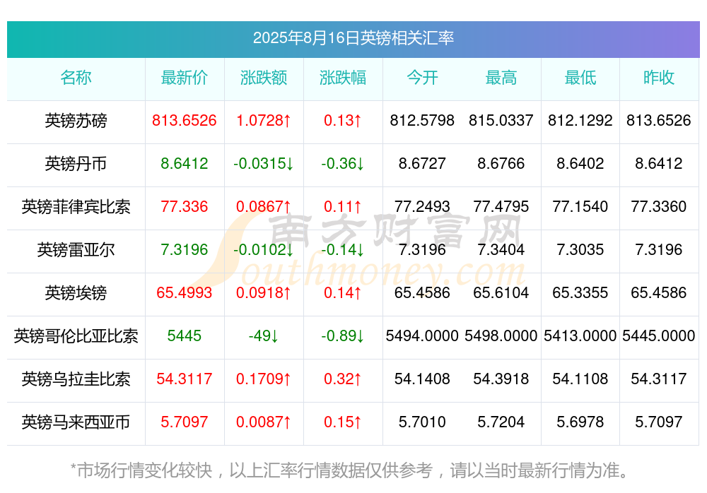The image size is (707, 493).
Task: Click low value 65.3355
Action: click(x=580, y=293)
